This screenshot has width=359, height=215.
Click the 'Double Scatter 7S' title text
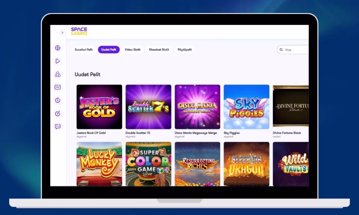(x=138, y=133)
